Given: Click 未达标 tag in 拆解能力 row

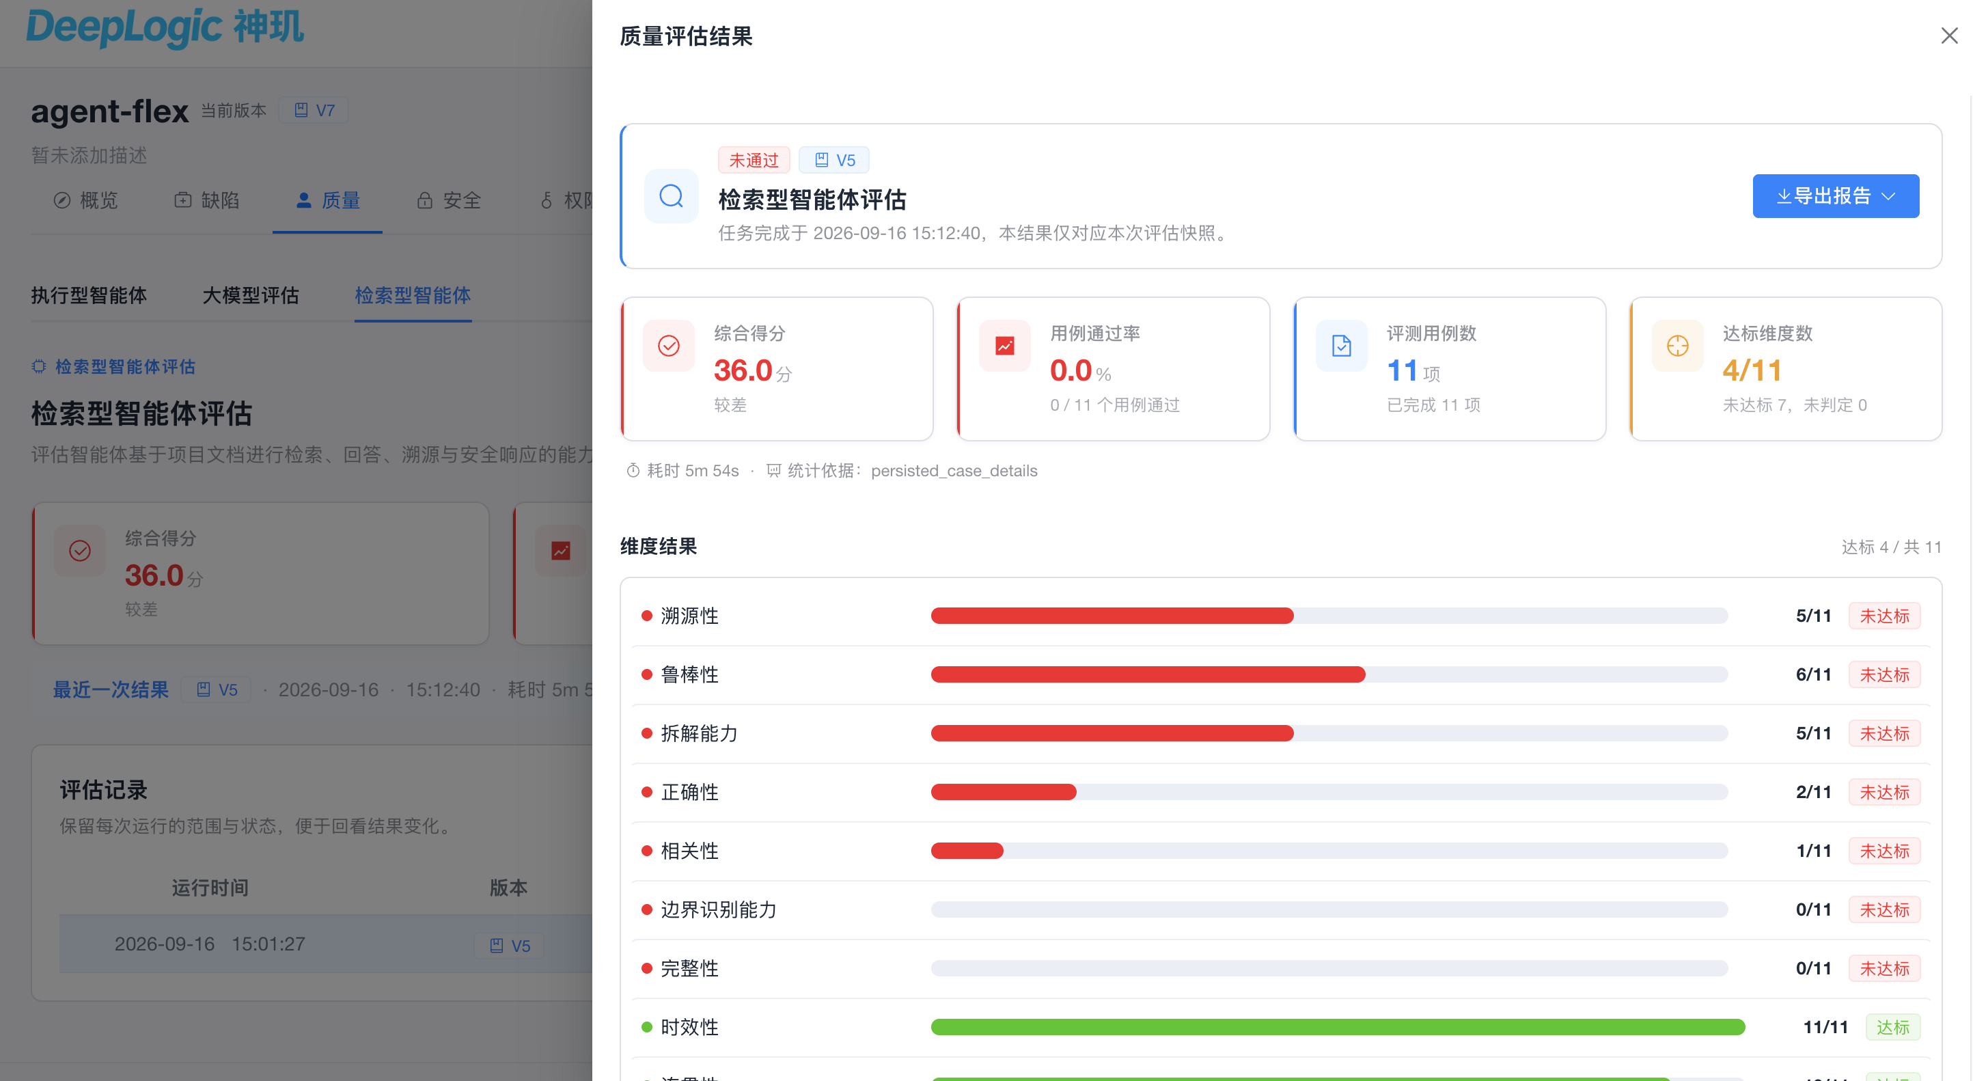Looking at the screenshot, I should (1884, 733).
